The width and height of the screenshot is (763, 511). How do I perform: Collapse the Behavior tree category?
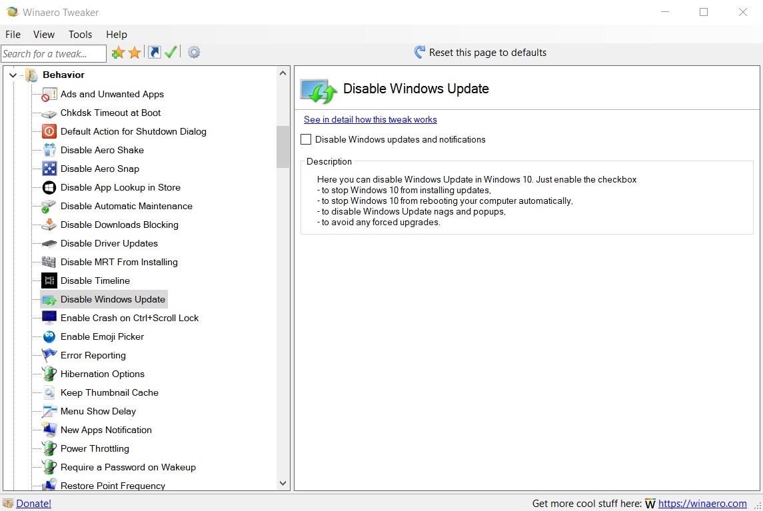point(13,75)
